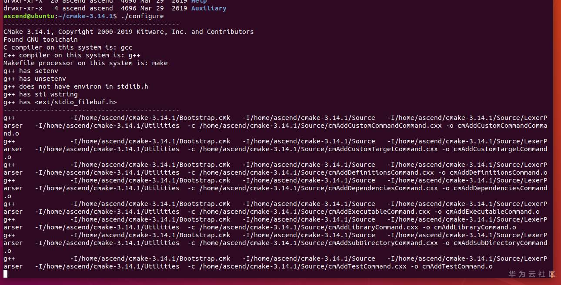Click the cmAddDefinitionsCommand.cxx source path
Viewport: 561px width, 285px height.
(317, 172)
